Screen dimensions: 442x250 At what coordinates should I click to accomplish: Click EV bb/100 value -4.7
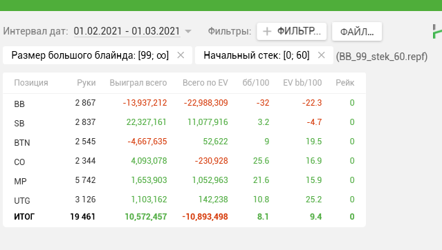point(314,122)
